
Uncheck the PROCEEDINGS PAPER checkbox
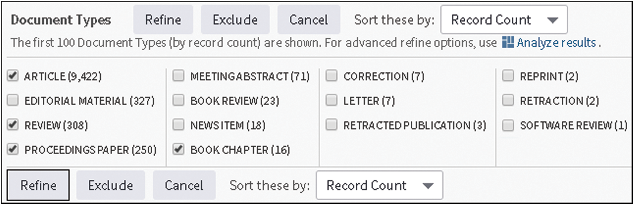(14, 150)
